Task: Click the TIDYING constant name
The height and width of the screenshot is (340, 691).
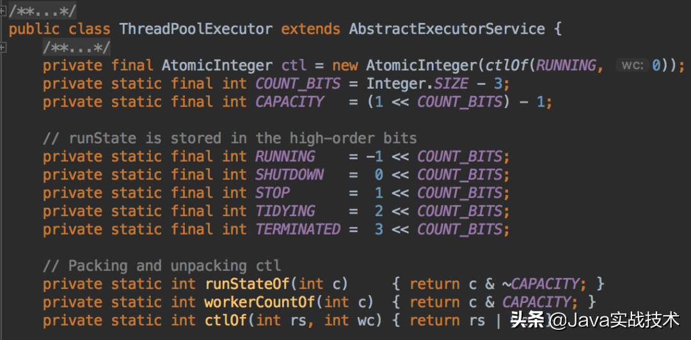Action: coord(285,211)
